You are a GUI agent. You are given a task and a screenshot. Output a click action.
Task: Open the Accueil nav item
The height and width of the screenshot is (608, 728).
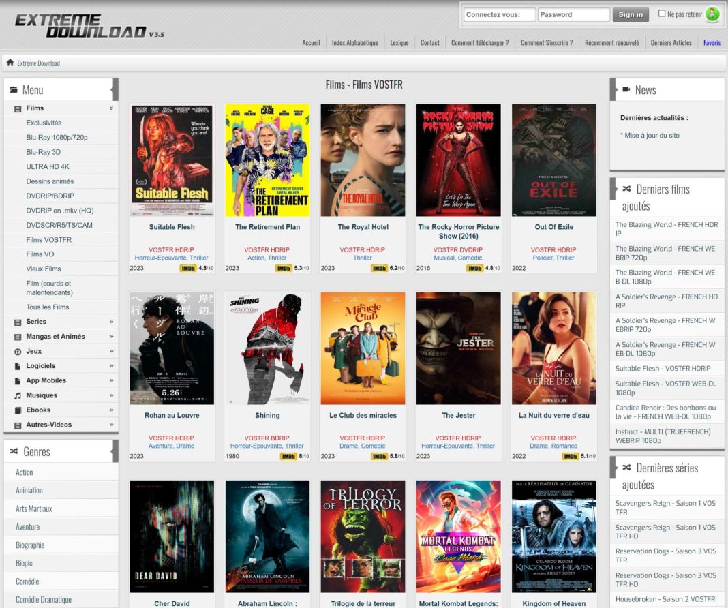(311, 43)
